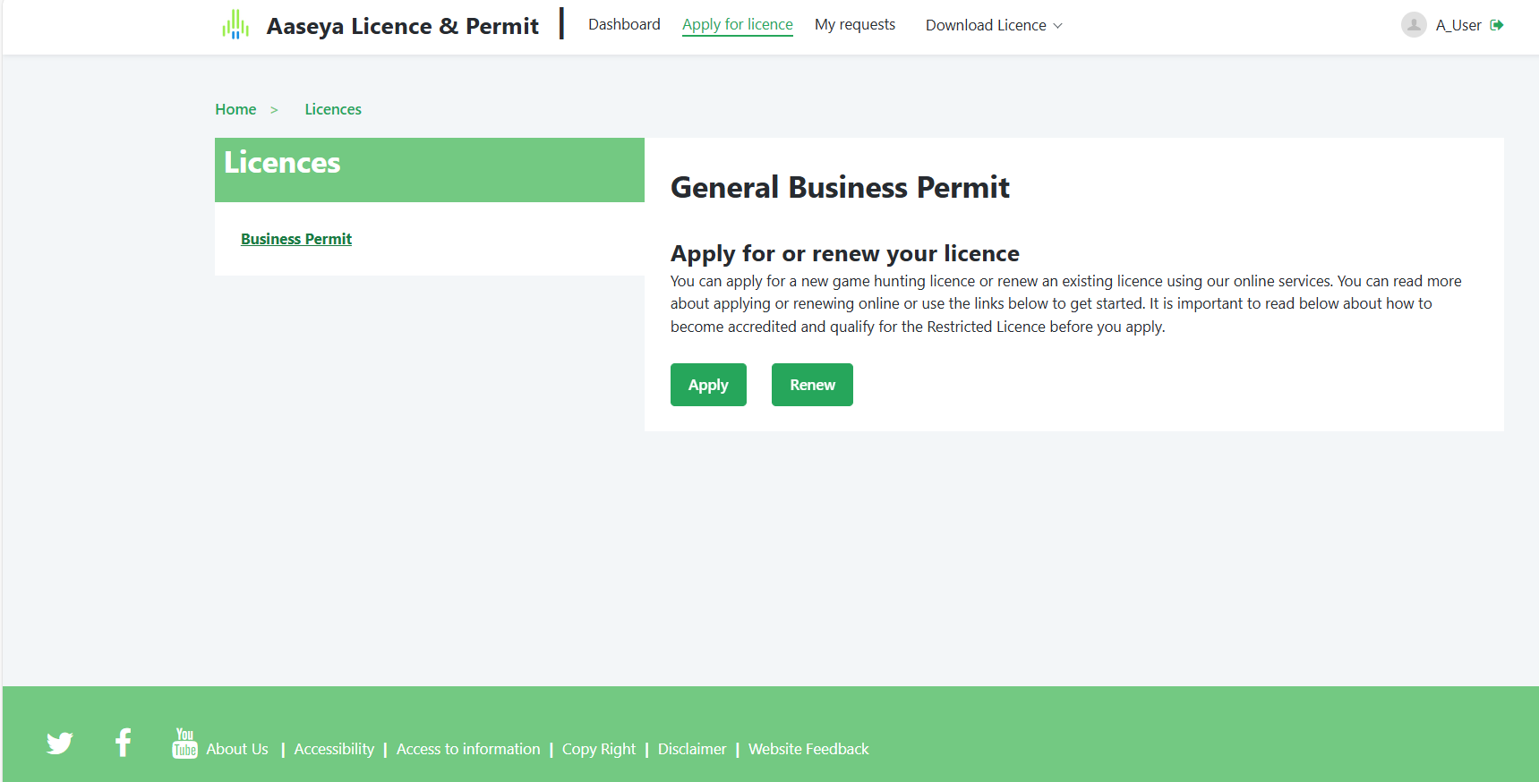Expand the Download Licence dropdown

coord(994,25)
